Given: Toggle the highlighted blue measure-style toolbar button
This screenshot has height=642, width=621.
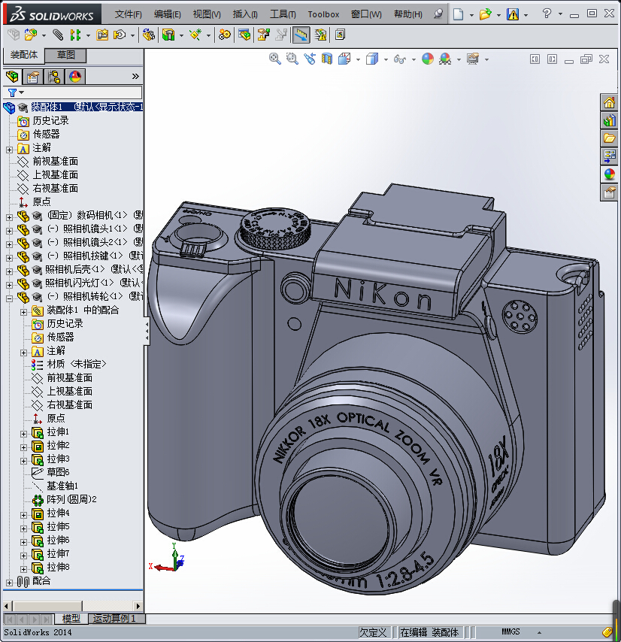Looking at the screenshot, I should [x=301, y=35].
